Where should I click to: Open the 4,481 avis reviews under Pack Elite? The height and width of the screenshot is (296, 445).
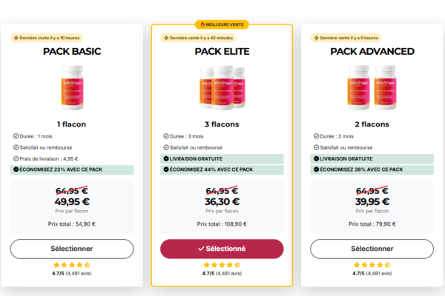point(228,272)
